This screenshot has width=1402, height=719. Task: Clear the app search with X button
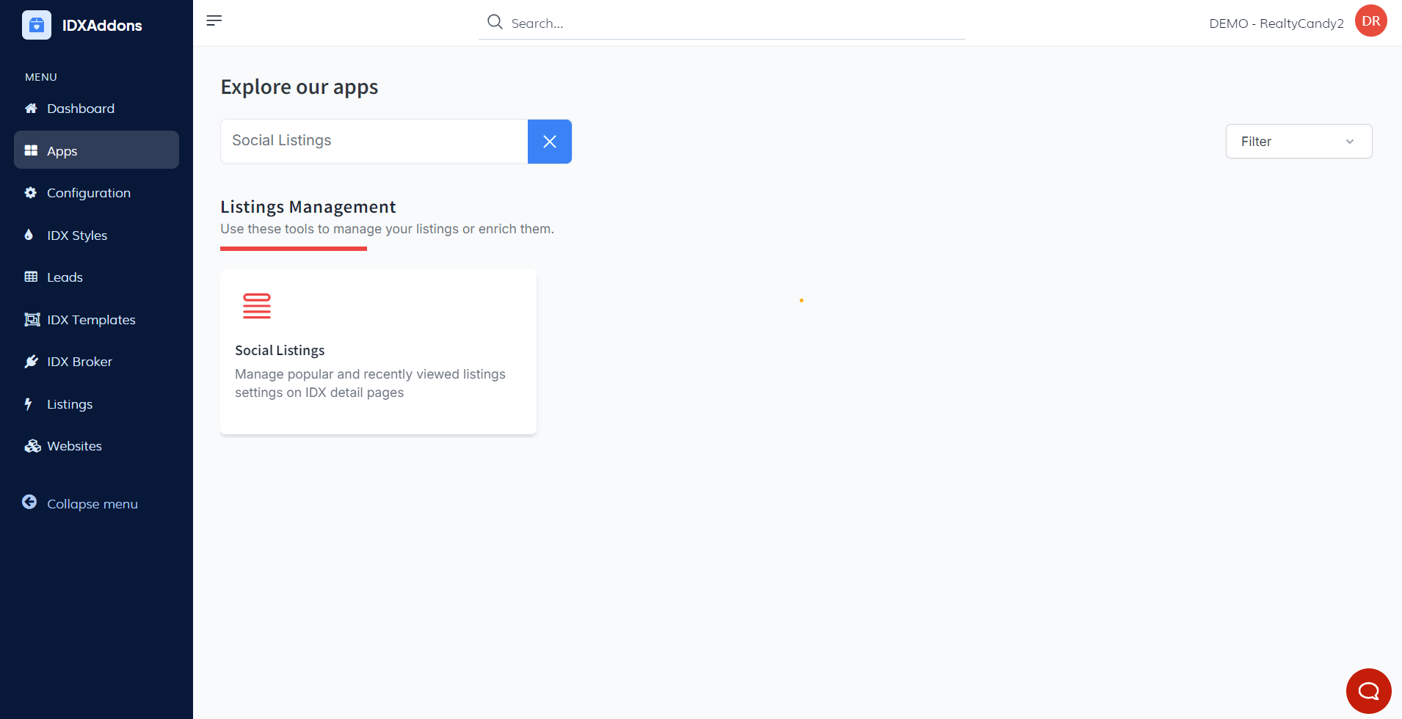(549, 142)
